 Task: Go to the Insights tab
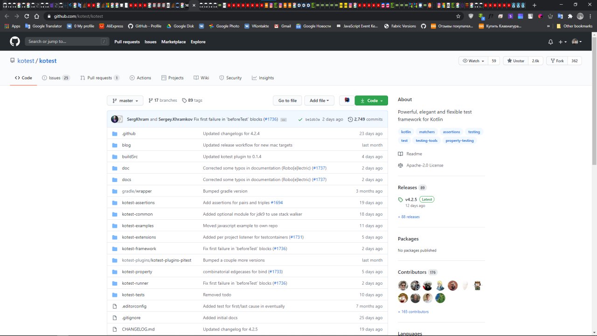263,78
